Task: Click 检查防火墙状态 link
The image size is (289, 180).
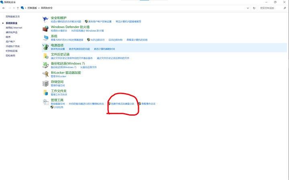Action: 59,31
